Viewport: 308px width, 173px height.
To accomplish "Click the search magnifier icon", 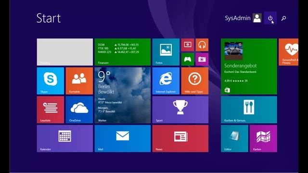I will click(x=283, y=18).
